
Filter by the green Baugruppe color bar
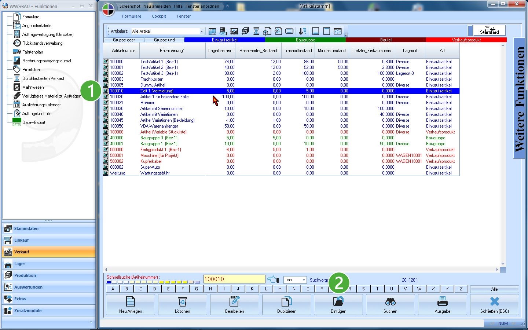click(x=305, y=40)
